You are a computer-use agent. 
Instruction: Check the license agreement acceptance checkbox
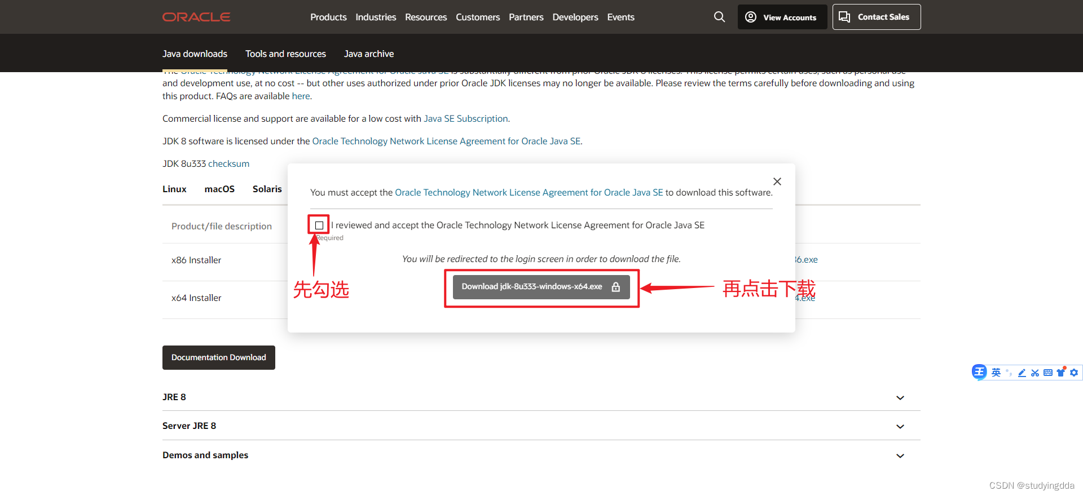[x=319, y=225]
